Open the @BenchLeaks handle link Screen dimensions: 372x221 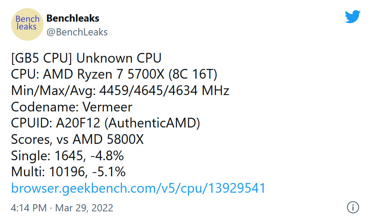point(77,32)
